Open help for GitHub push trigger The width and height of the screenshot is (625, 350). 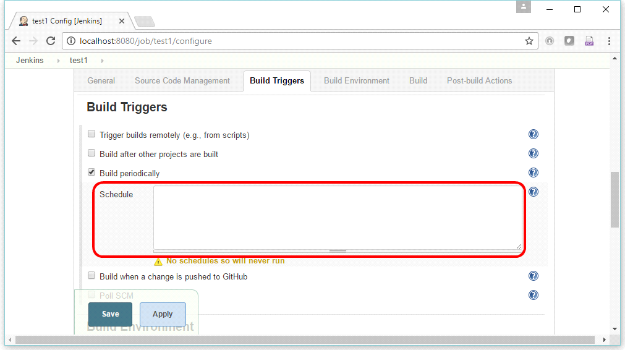pos(534,276)
